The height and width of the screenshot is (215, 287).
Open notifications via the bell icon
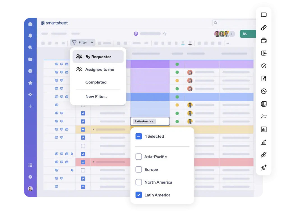(30, 36)
